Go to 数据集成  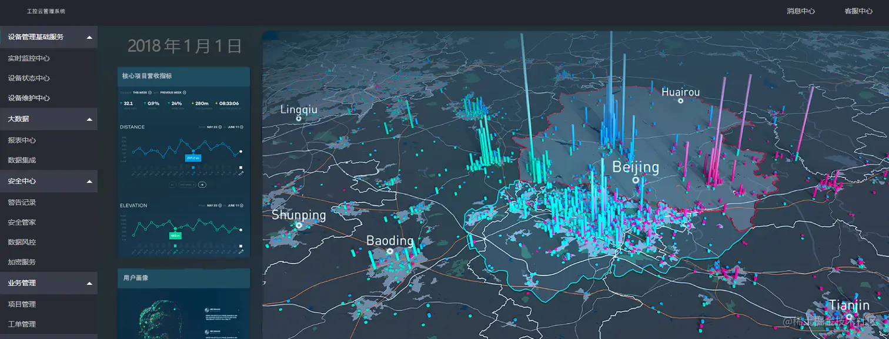tap(22, 160)
